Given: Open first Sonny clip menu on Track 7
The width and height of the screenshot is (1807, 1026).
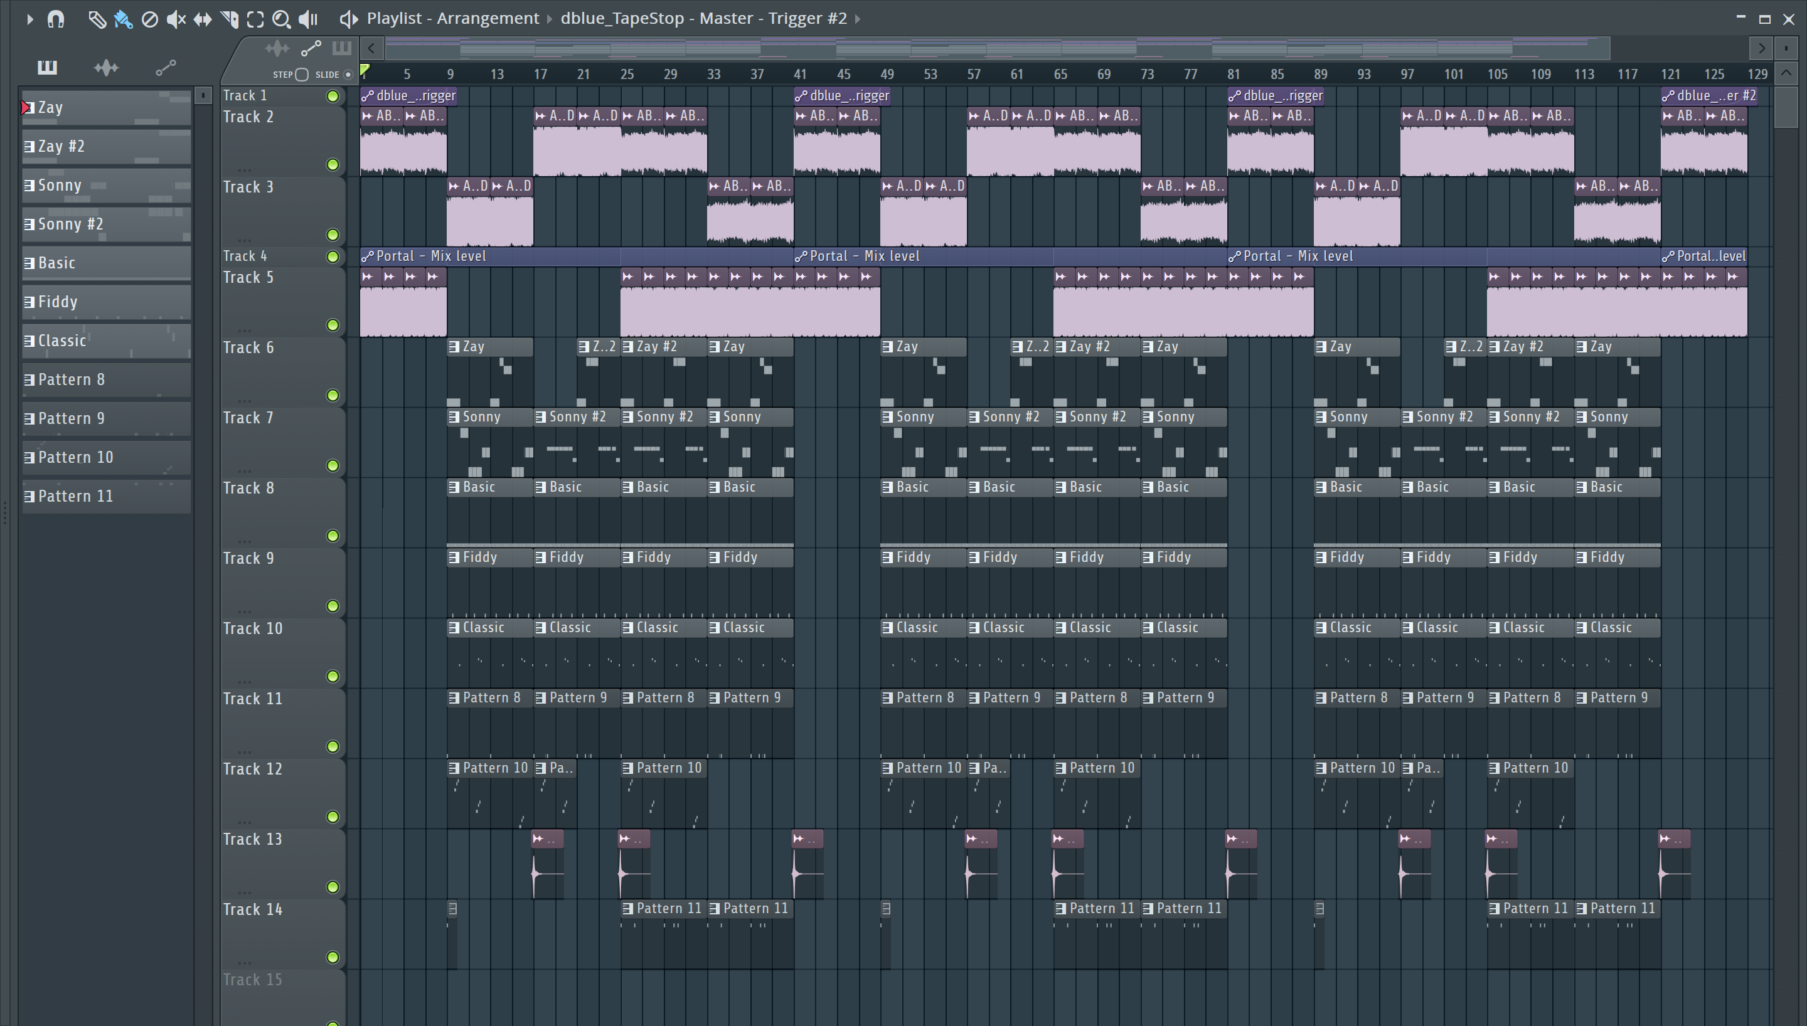Looking at the screenshot, I should (454, 417).
